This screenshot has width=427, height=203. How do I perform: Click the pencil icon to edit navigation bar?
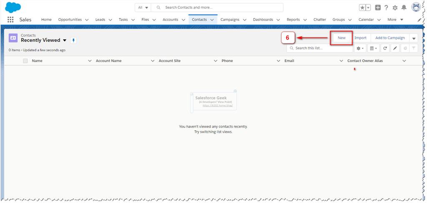pos(419,20)
